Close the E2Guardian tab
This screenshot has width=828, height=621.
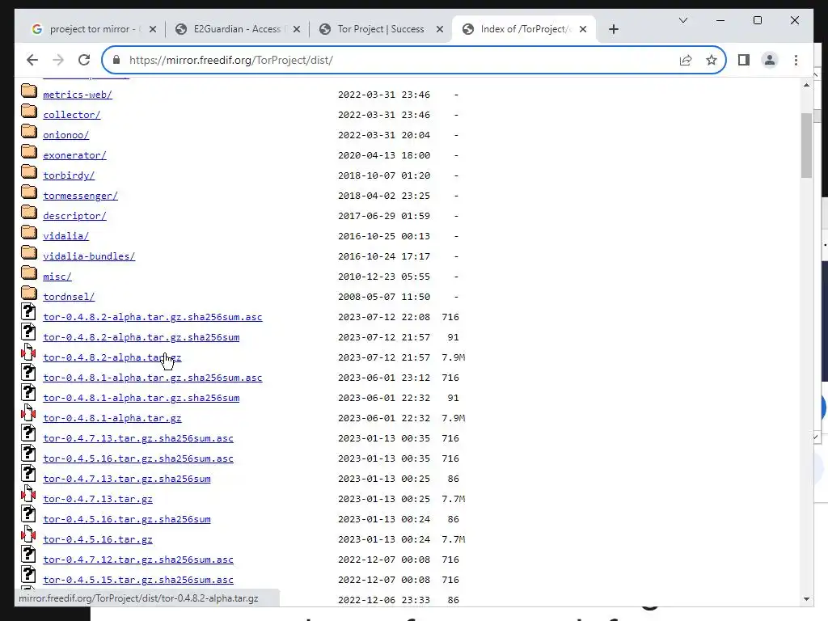(297, 30)
